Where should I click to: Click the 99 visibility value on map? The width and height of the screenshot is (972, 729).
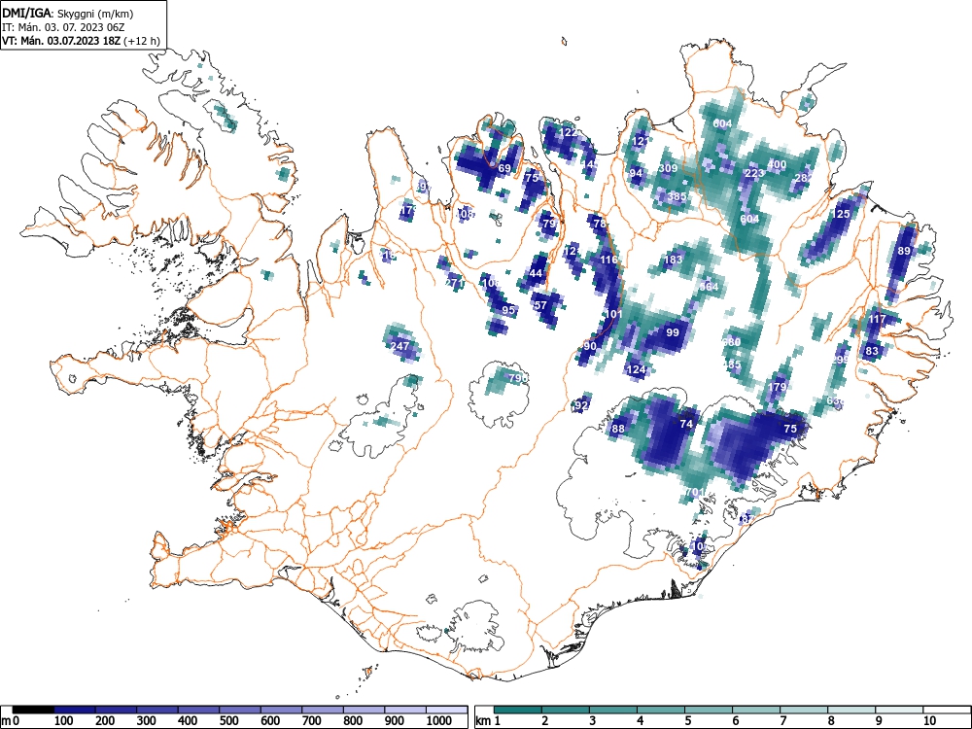672,332
